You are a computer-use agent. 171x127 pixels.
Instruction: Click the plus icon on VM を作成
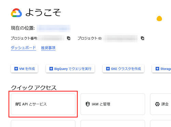[x=16, y=69]
